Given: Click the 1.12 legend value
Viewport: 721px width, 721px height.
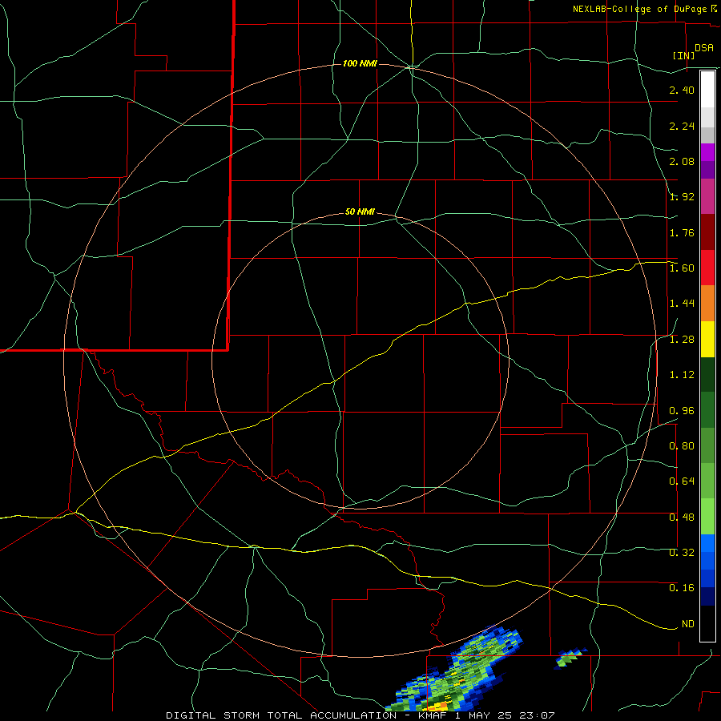Looking at the screenshot, I should tap(682, 375).
